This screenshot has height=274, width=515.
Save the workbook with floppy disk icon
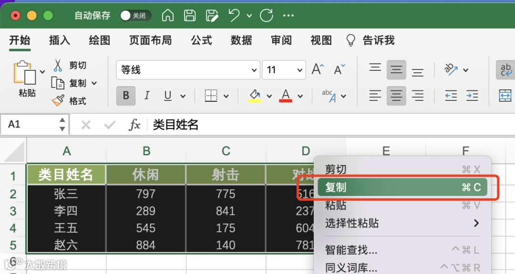pos(190,15)
